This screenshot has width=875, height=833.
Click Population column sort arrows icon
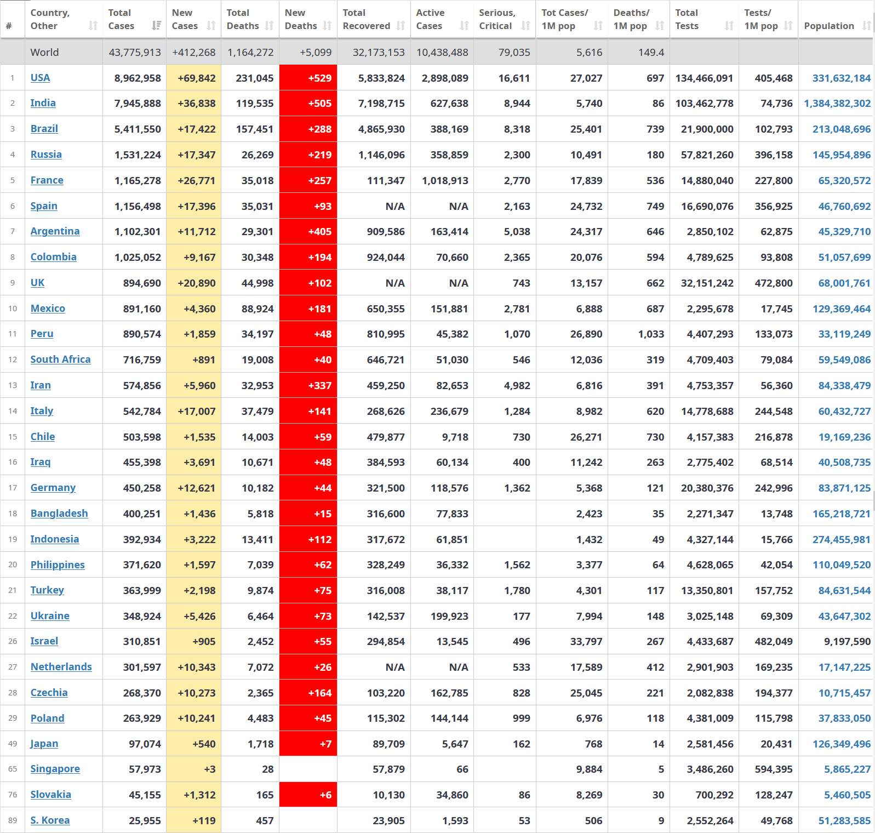pos(866,26)
